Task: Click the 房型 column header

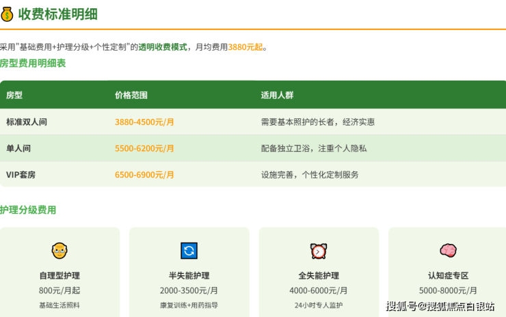Action: click(x=14, y=95)
